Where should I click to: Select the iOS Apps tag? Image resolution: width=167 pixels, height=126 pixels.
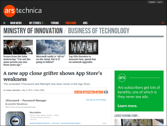tap(78, 92)
